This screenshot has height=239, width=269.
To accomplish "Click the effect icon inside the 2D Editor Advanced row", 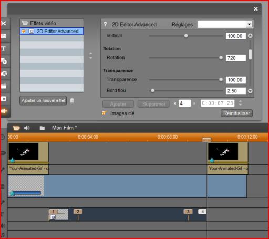I will coord(32,31).
